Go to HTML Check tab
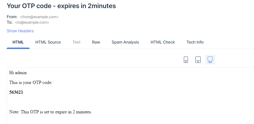 tap(163, 42)
